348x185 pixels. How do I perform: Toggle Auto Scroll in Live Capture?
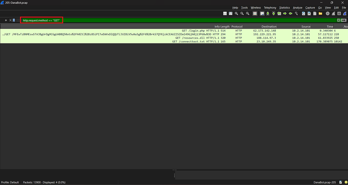[x=262, y=13]
